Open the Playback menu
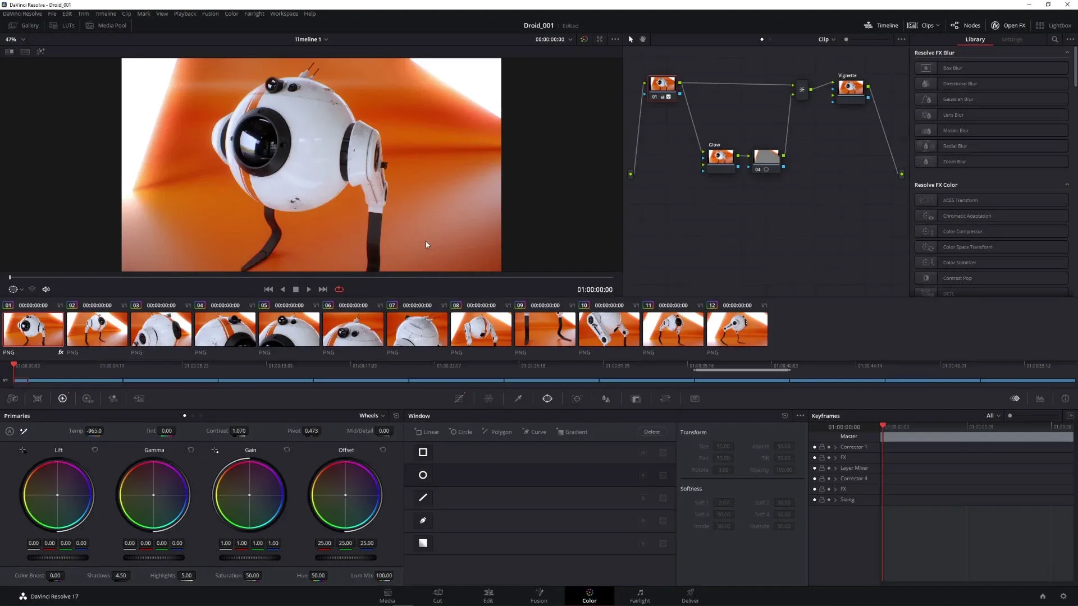The width and height of the screenshot is (1078, 606). (x=185, y=13)
